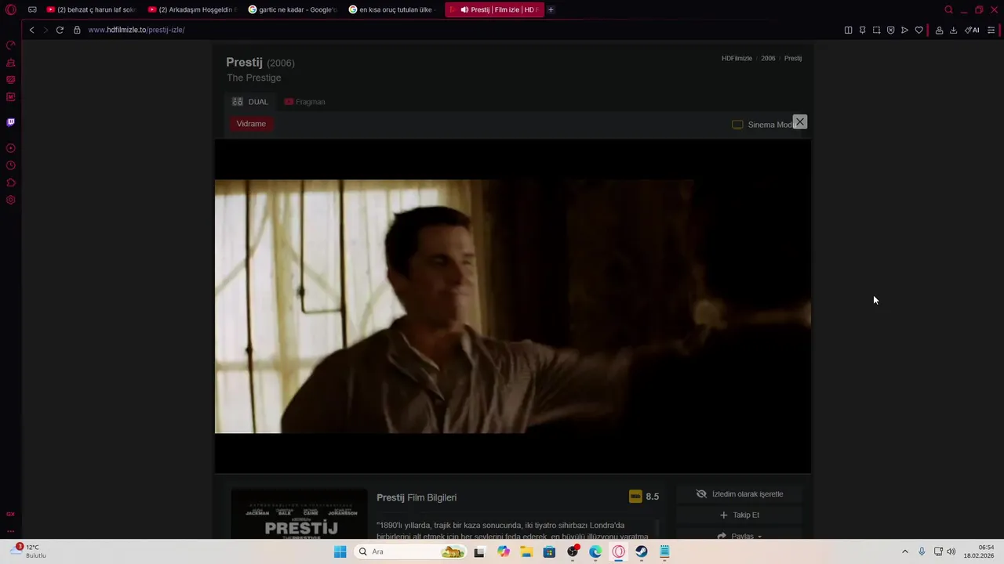Click the 'Prestij (2006)' page title
The image size is (1004, 564).
pos(260,63)
